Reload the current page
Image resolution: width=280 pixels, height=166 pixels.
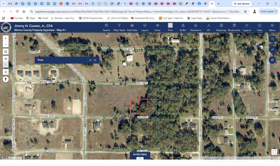(17, 11)
